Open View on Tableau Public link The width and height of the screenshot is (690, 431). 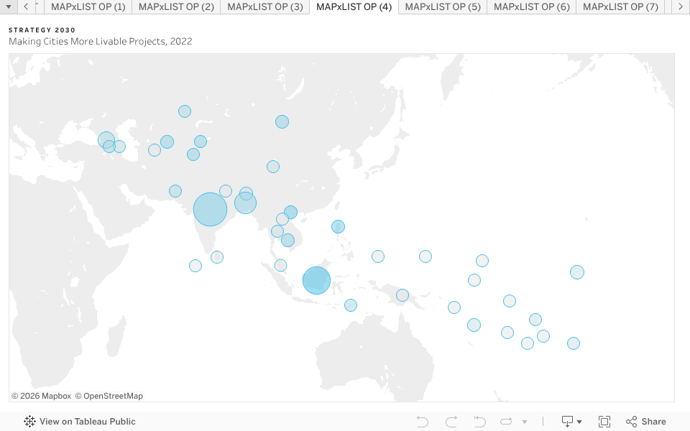87,422
